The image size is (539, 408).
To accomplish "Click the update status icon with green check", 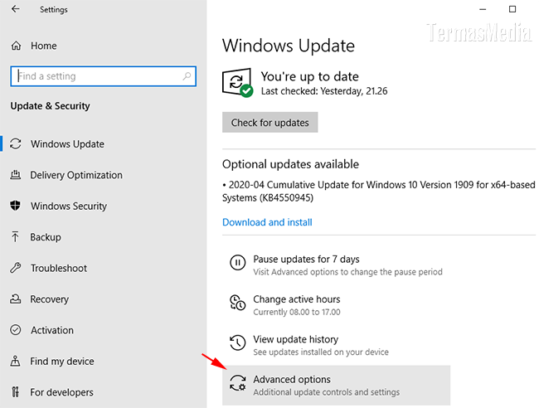I will pos(237,83).
